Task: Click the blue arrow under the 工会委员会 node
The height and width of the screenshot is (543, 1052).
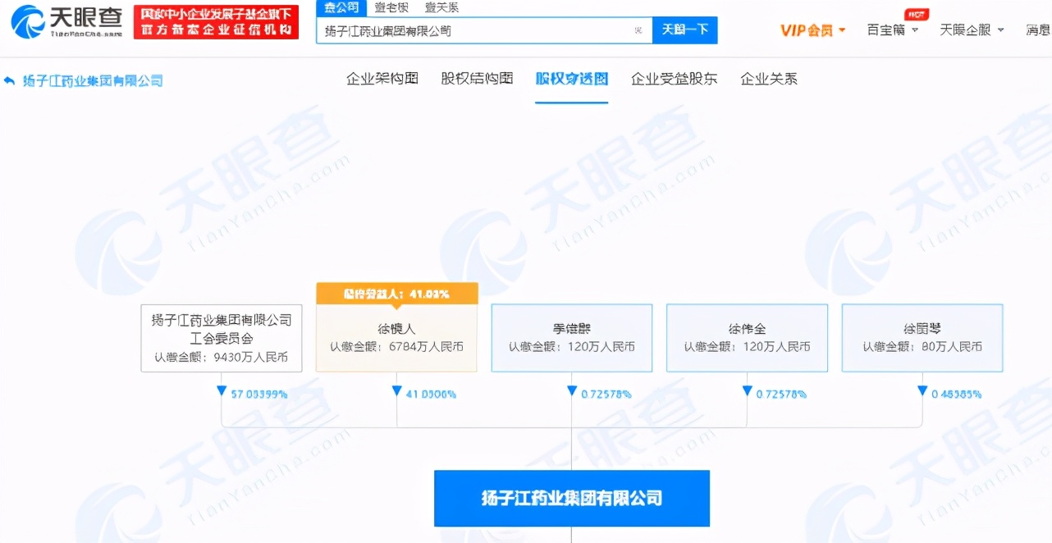Action: [x=220, y=392]
